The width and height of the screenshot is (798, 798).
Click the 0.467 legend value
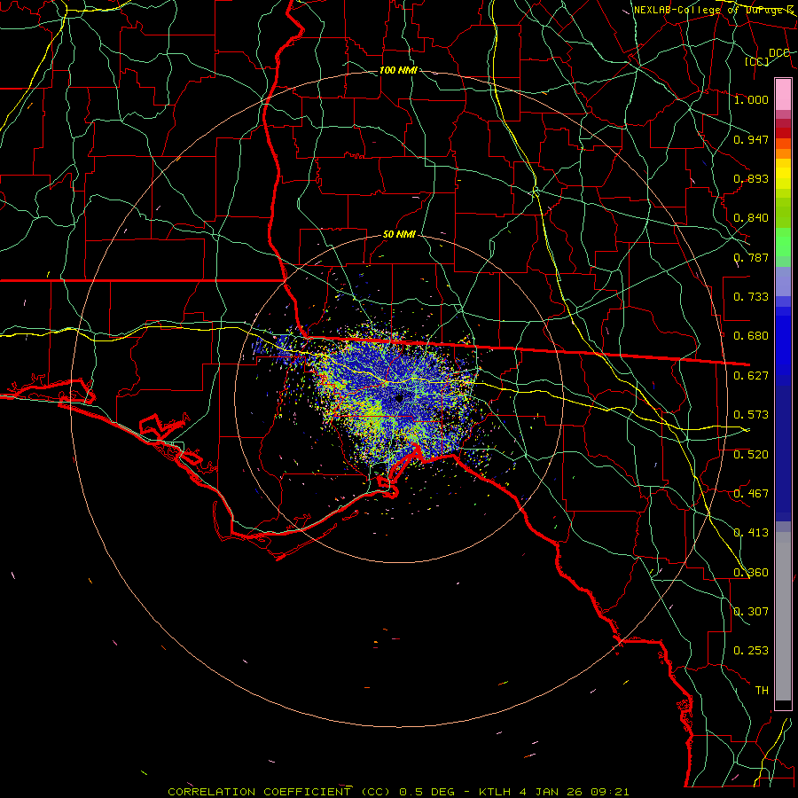[x=751, y=494]
